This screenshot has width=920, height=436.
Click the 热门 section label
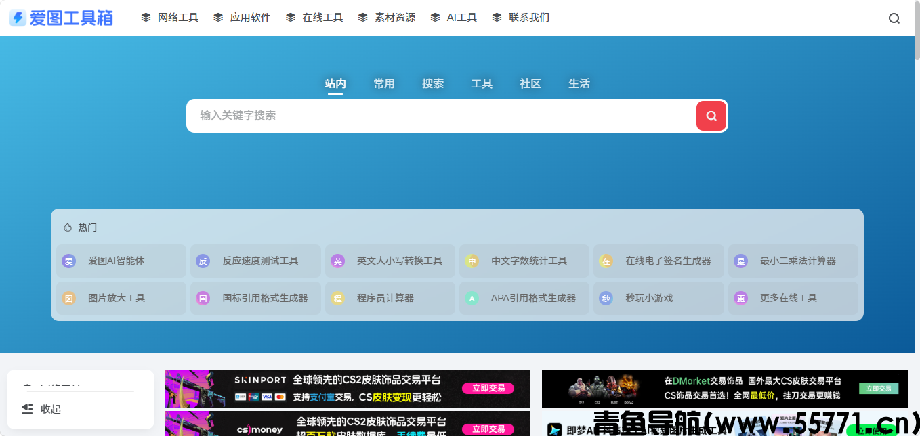click(x=87, y=227)
